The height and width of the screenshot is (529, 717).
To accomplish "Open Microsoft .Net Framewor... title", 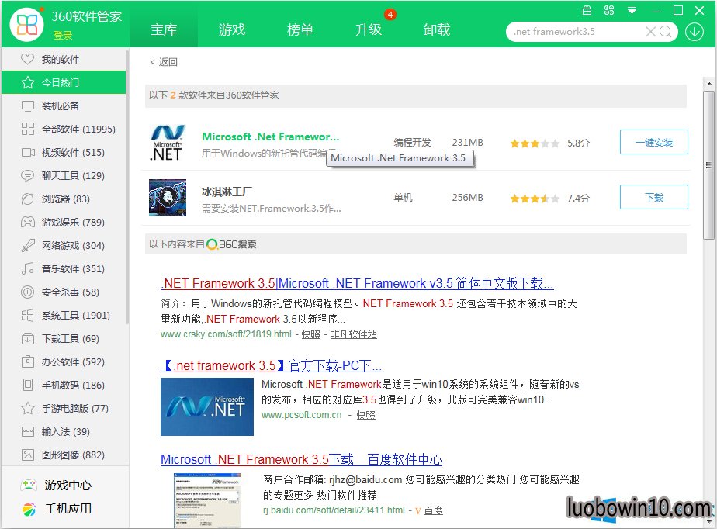I will click(271, 137).
